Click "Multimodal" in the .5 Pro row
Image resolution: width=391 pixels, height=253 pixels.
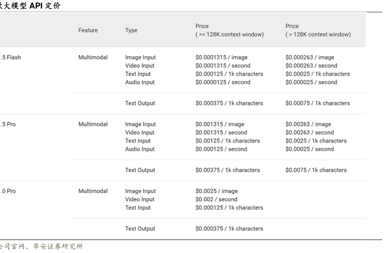click(93, 124)
